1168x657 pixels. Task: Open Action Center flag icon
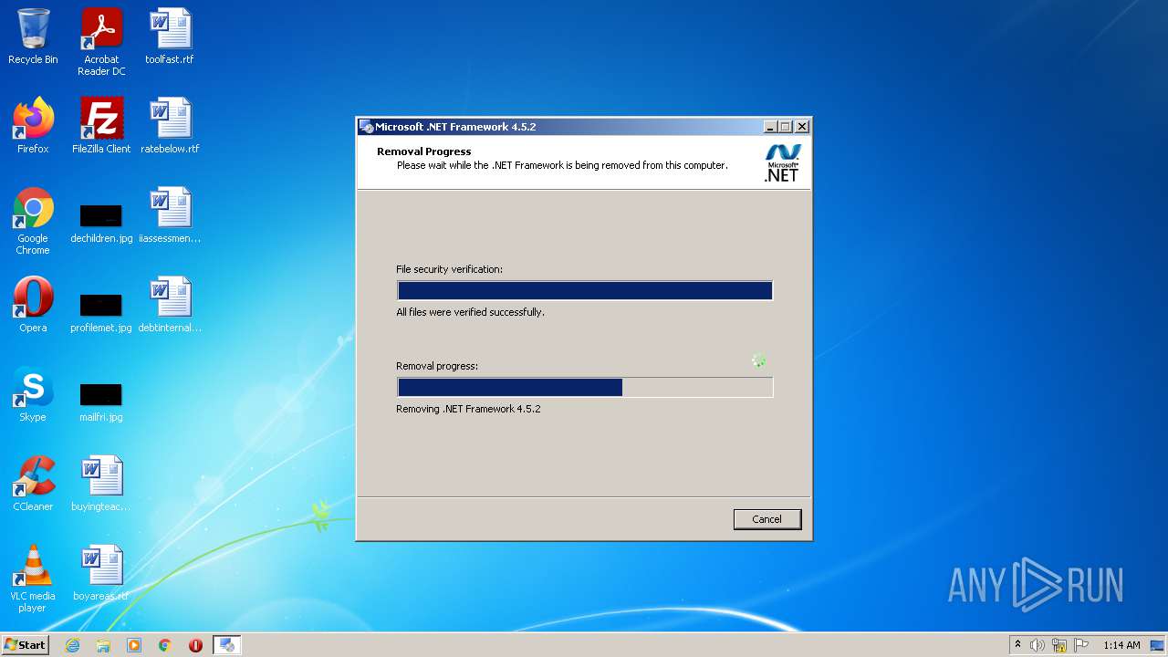[1081, 645]
